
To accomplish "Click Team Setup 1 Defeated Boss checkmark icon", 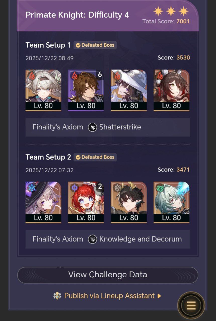I will click(x=78, y=45).
